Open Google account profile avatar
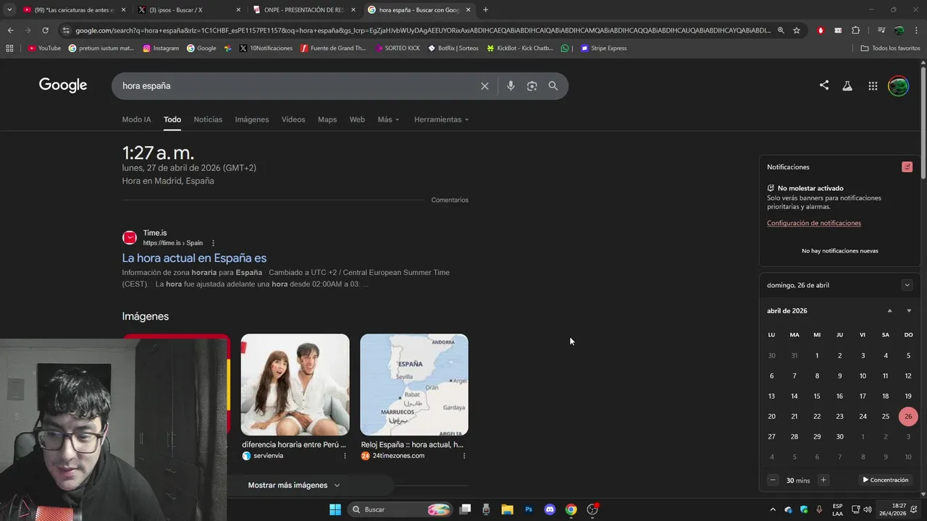The height and width of the screenshot is (521, 927). click(x=898, y=85)
